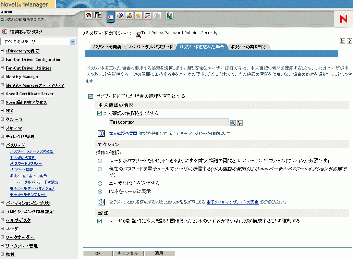Toggle the 認証 force-configure checkbox
This screenshot has height=259, width=353.
coord(99,221)
